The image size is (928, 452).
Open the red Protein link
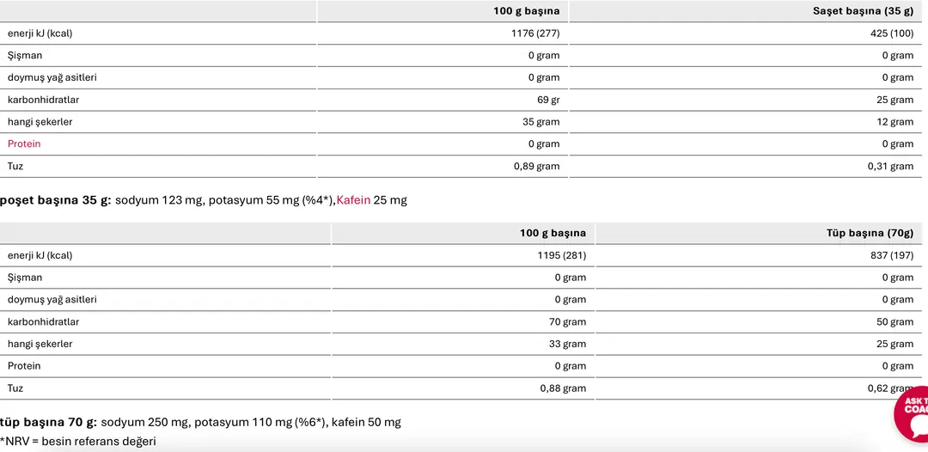(x=24, y=144)
